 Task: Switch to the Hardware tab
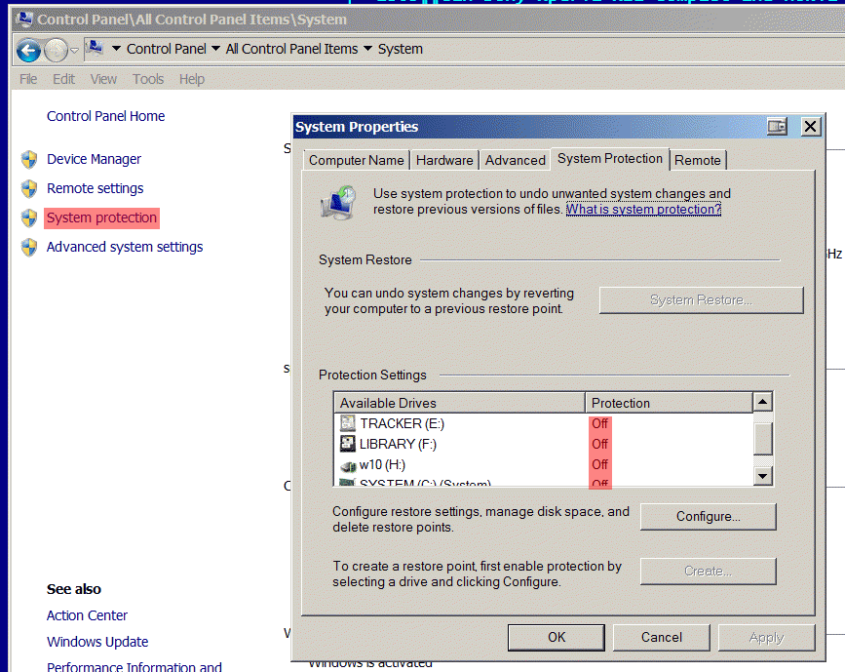point(444,160)
